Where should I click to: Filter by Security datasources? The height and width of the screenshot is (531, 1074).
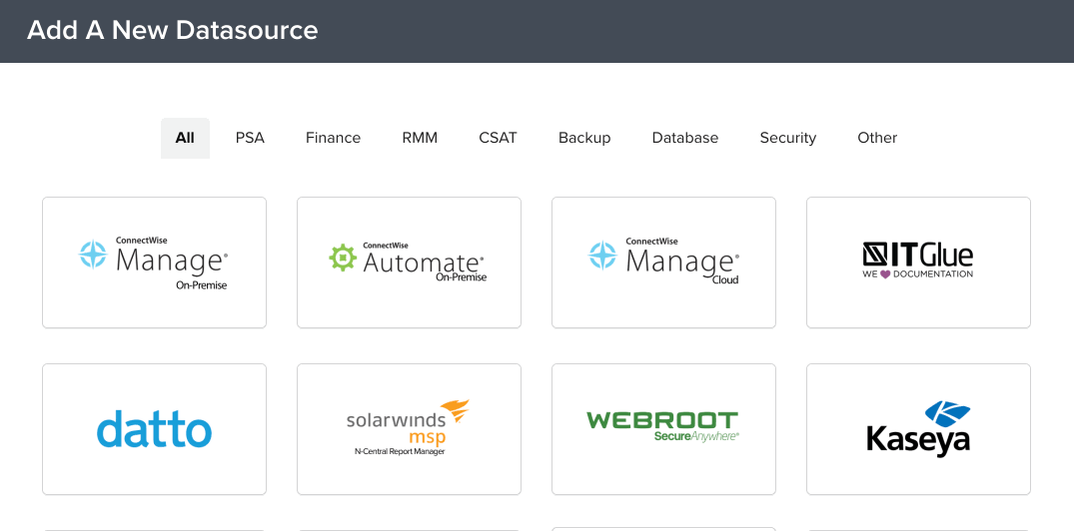(x=787, y=138)
